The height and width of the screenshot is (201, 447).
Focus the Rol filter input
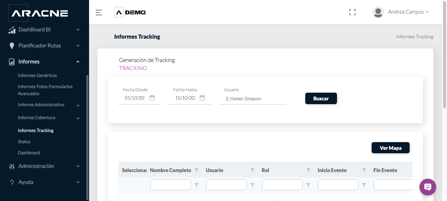pyautogui.click(x=282, y=185)
